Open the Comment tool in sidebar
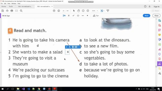The image size is (162, 91). click(x=159, y=35)
